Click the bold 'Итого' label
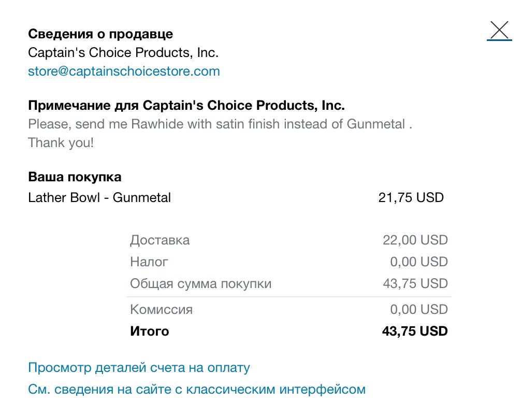 pyautogui.click(x=150, y=332)
